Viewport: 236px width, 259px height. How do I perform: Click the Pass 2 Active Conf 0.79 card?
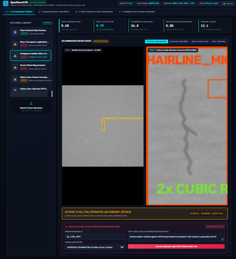tap(110, 26)
